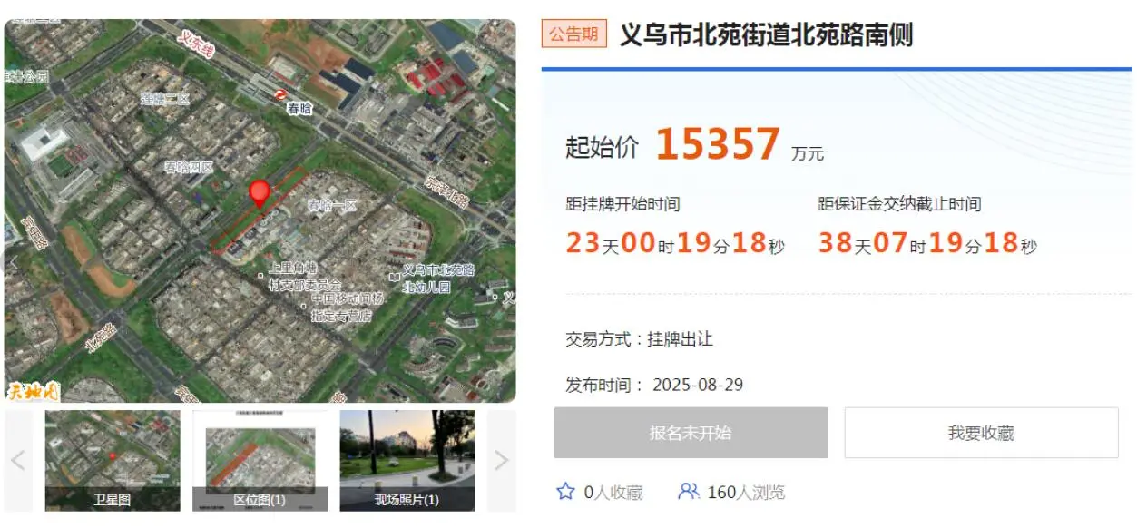
Task: Click the viewers people icon
Action: pyautogui.click(x=689, y=492)
